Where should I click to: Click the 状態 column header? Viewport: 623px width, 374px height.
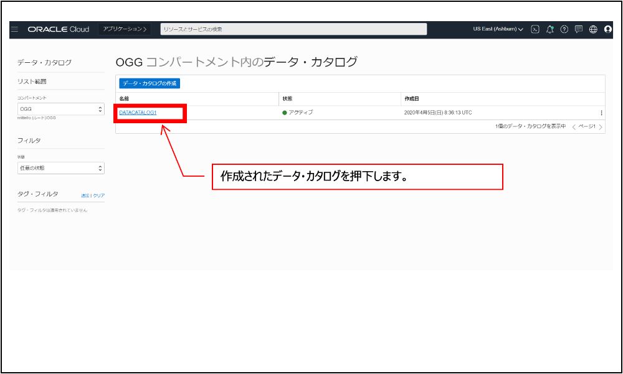tap(287, 98)
